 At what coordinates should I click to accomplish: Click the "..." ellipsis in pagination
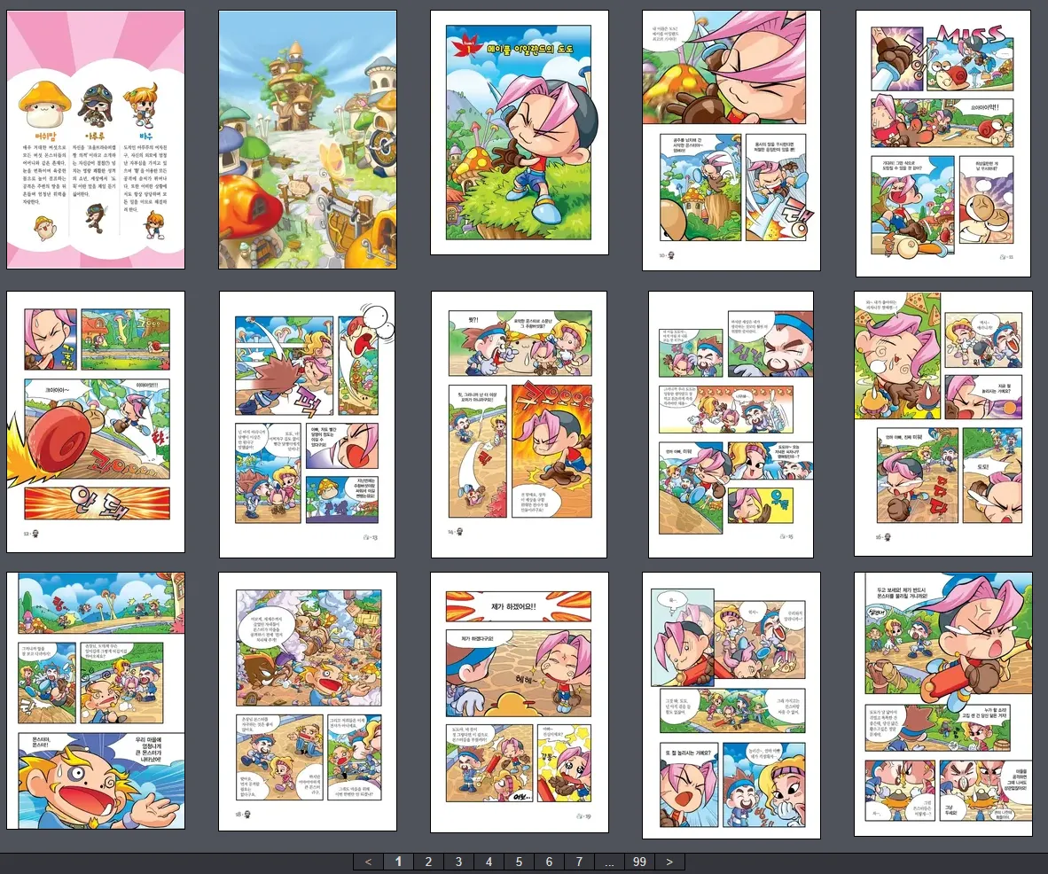click(608, 862)
